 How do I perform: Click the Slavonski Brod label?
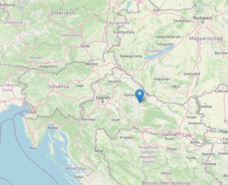click(x=169, y=136)
